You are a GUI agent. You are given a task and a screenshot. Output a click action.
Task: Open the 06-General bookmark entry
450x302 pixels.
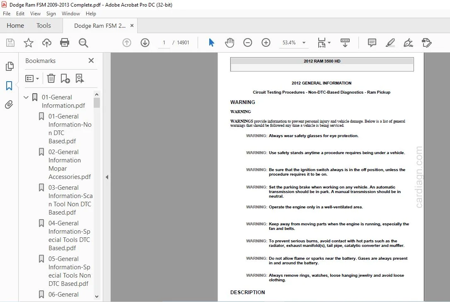pyautogui.click(x=63, y=294)
